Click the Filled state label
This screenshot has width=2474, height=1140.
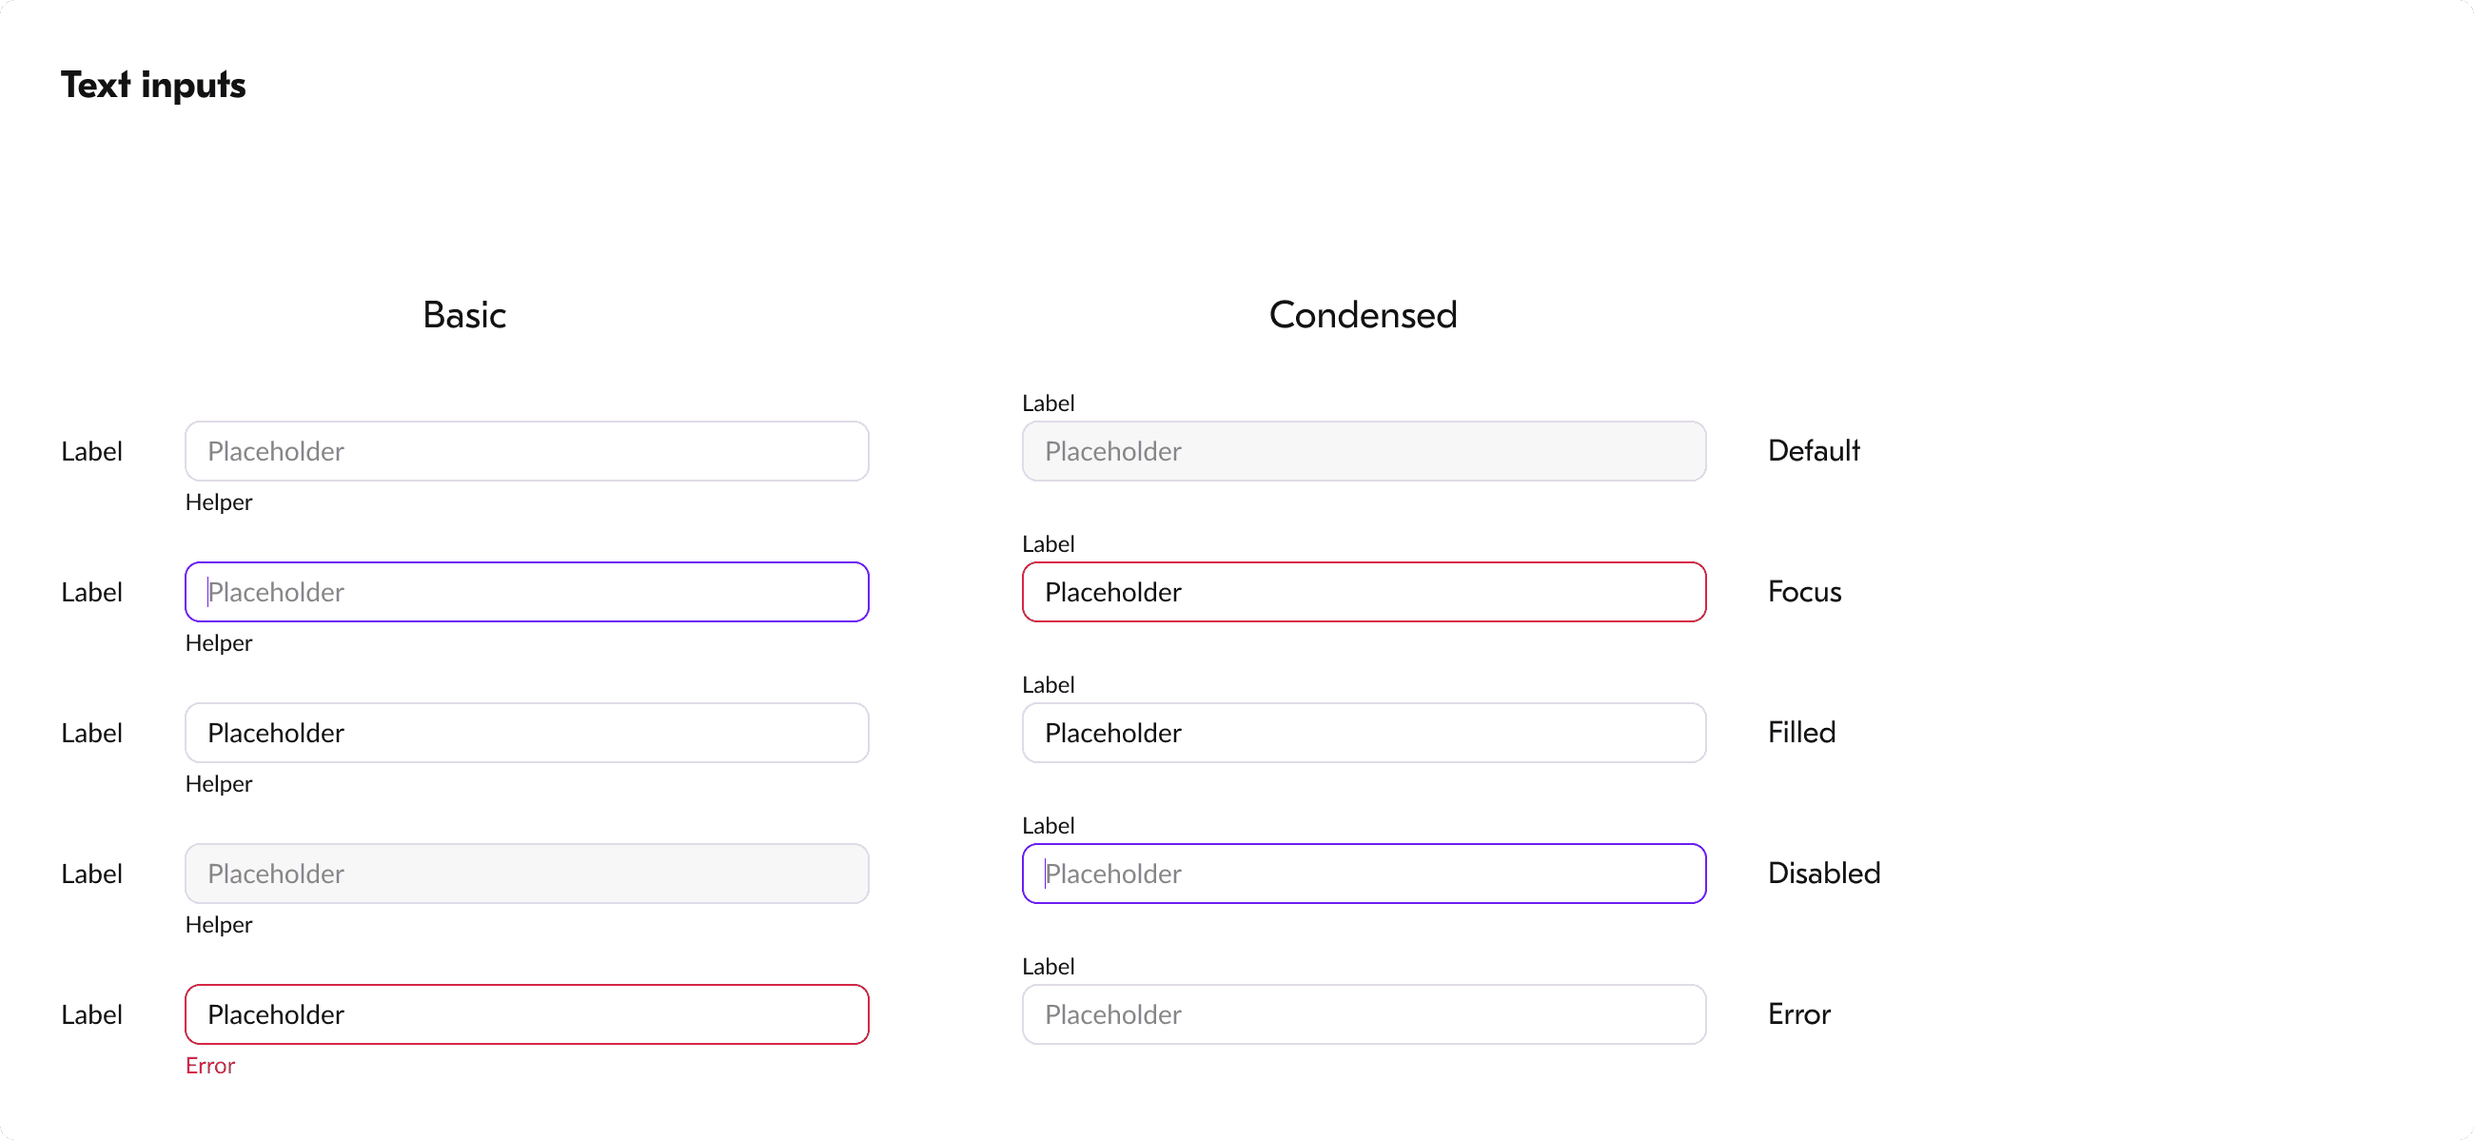click(x=1800, y=733)
